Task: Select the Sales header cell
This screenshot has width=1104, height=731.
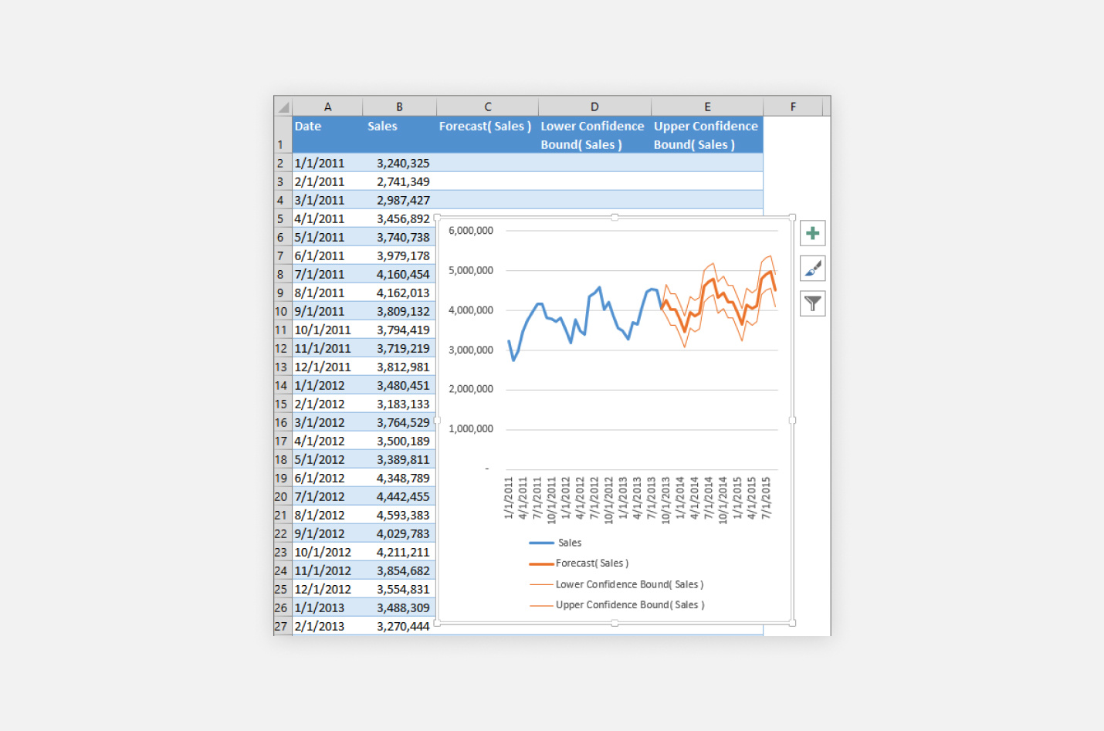Action: (x=399, y=134)
